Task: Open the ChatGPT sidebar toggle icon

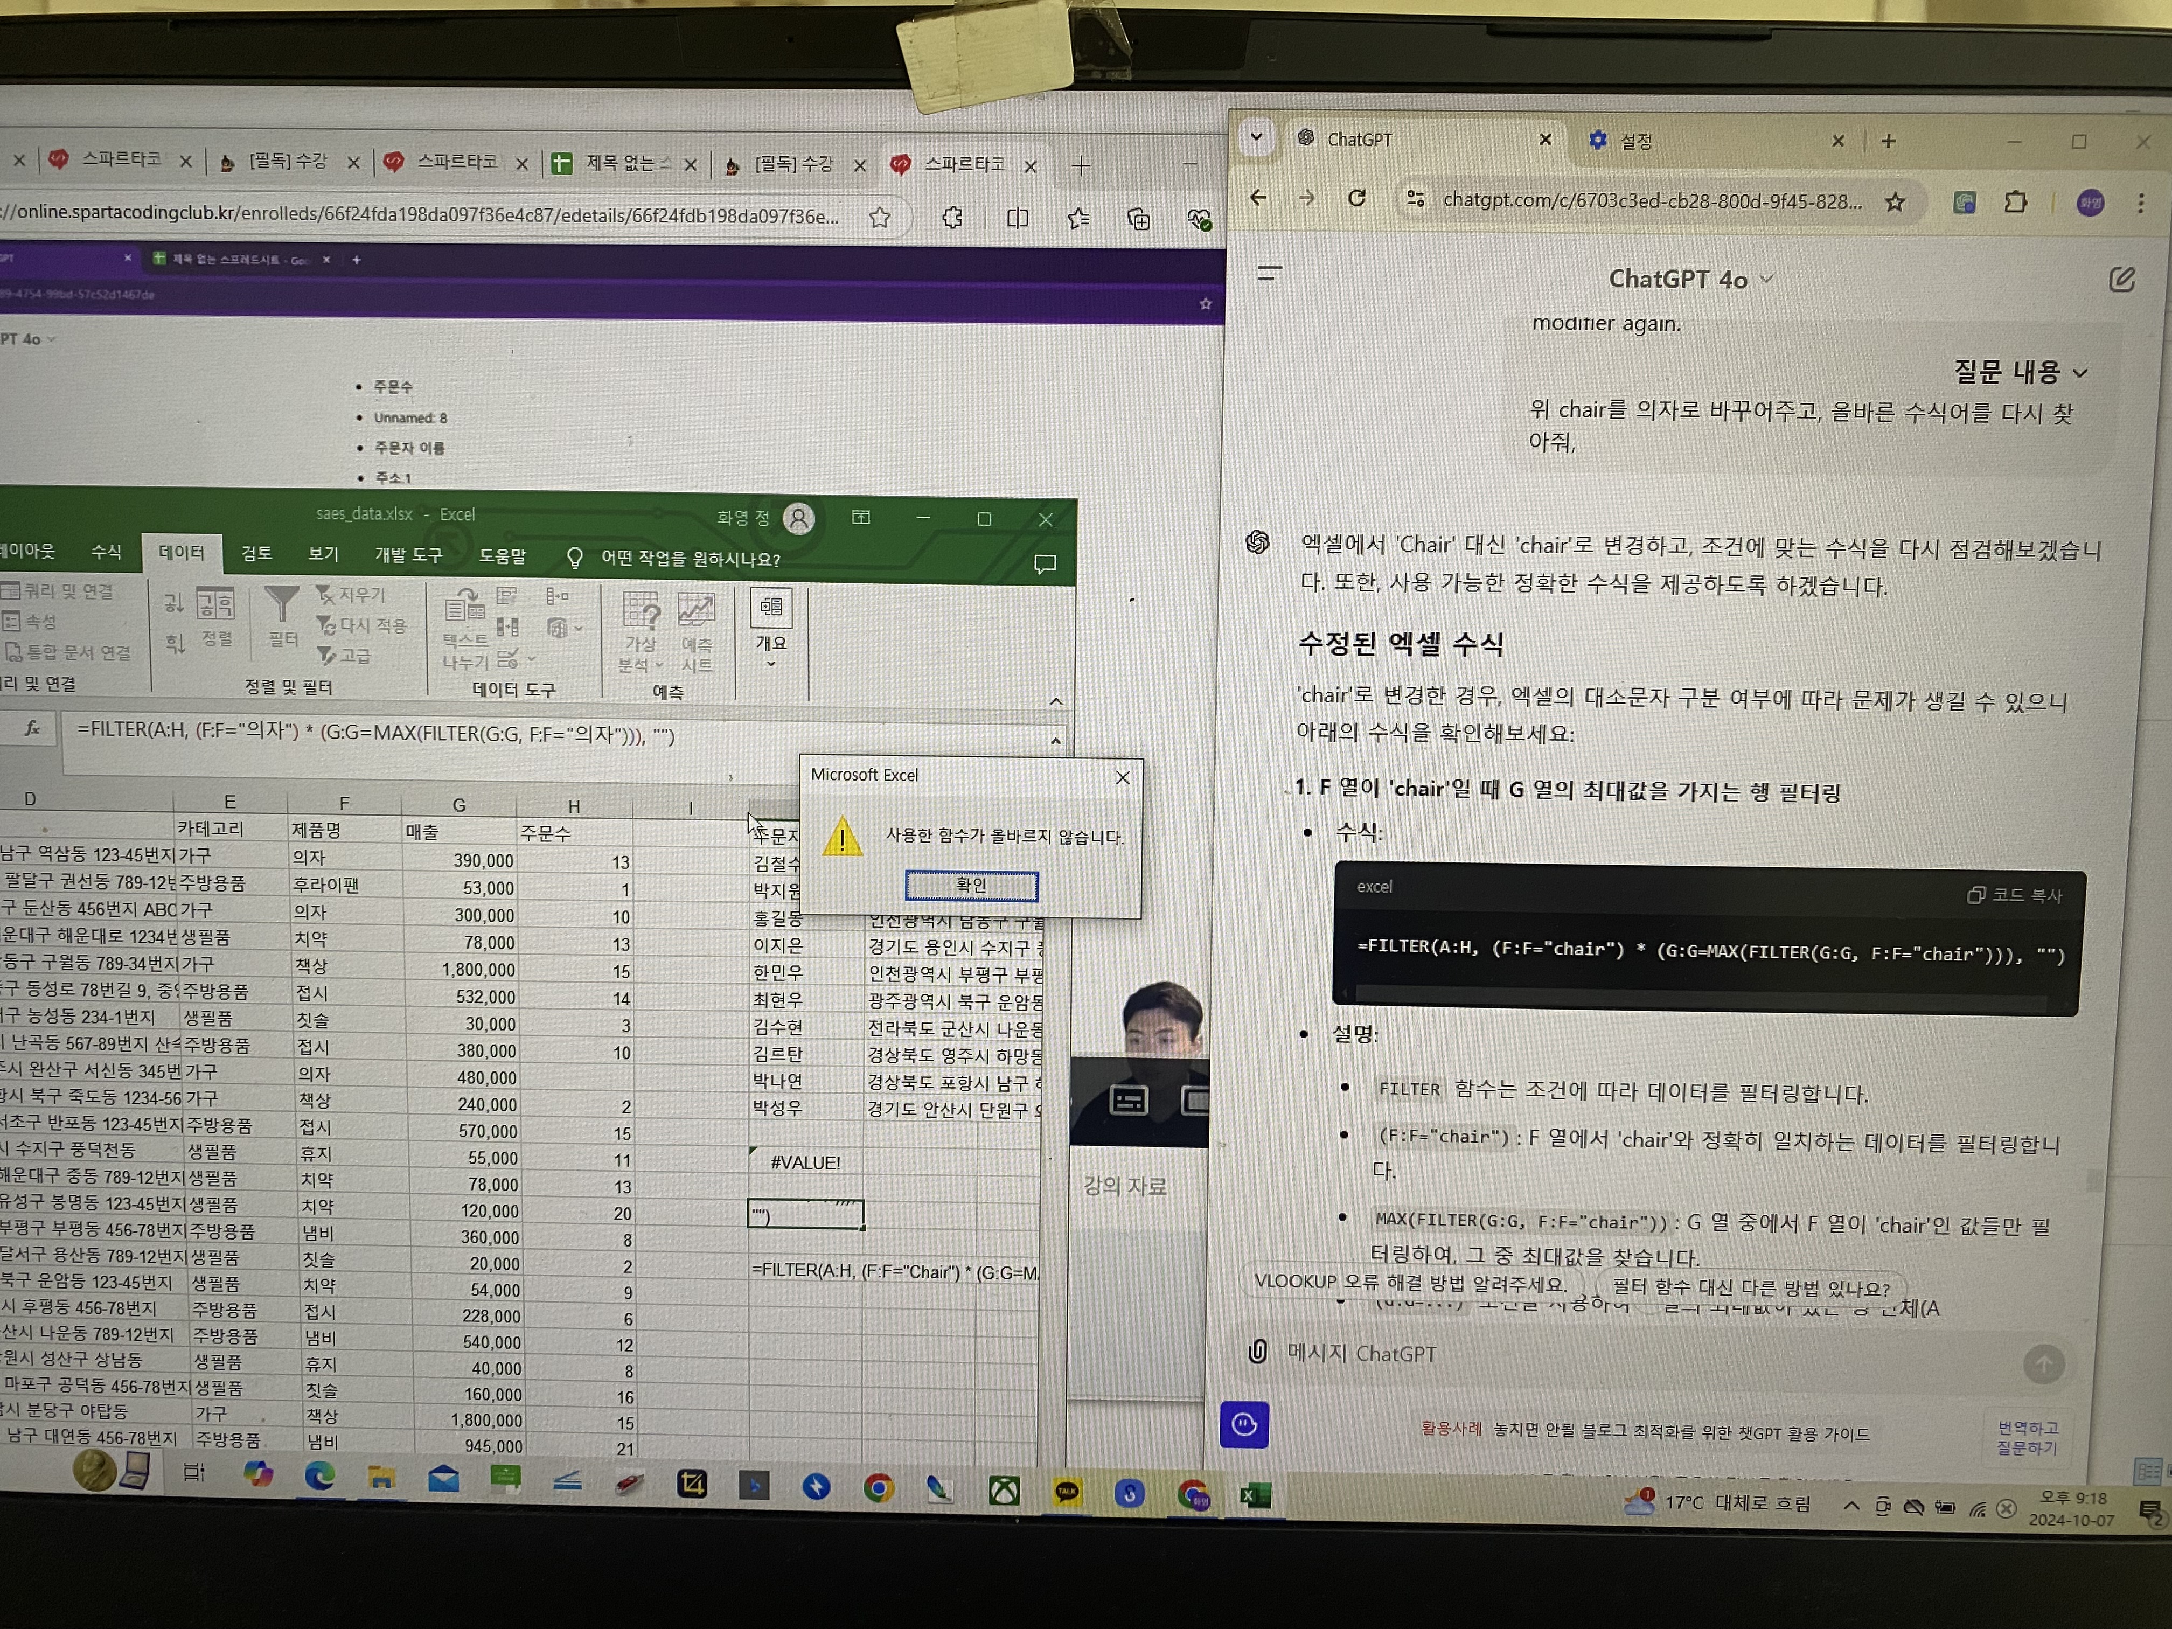Action: pos(1270,274)
